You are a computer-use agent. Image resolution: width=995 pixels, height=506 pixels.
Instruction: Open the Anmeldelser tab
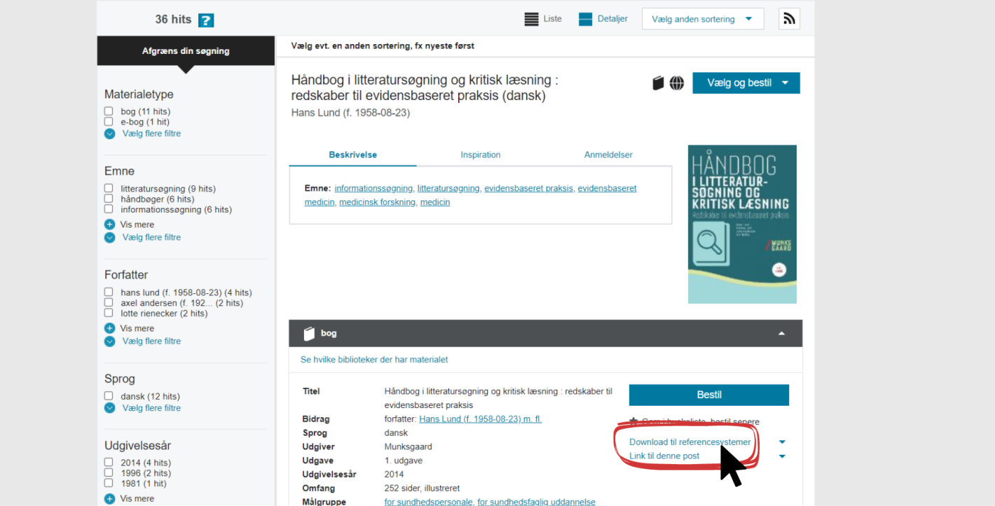(608, 155)
